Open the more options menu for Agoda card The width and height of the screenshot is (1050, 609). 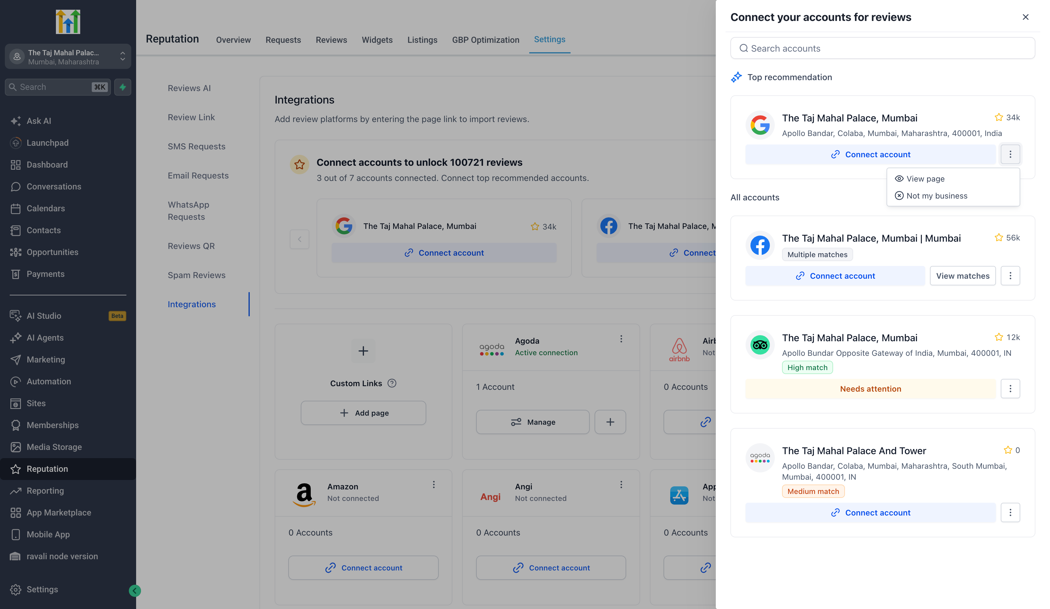coord(621,339)
